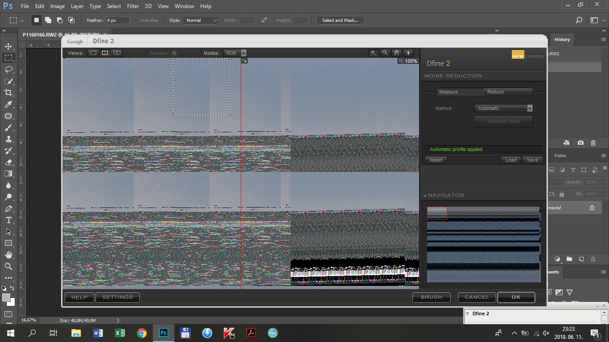Click the OK button in Dfine

click(x=516, y=297)
